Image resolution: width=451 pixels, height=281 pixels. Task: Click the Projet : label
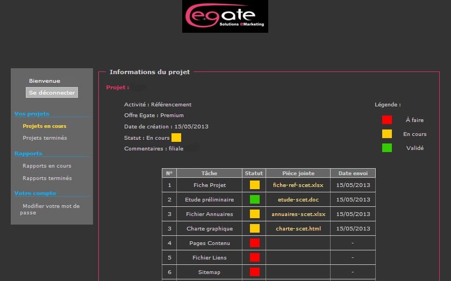pos(117,87)
